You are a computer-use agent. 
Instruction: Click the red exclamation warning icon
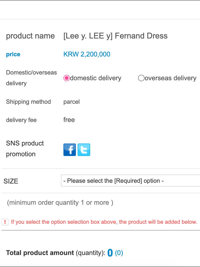pos(5,222)
